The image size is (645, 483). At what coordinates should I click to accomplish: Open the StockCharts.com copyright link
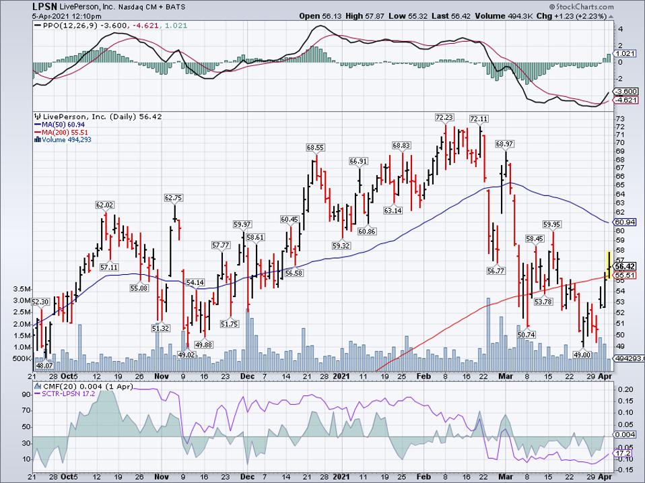tap(582, 7)
